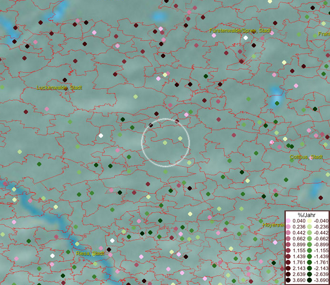330x285 pixels.
Task: Click the Luckenwalde, Stadt map label
Action: tap(59, 87)
